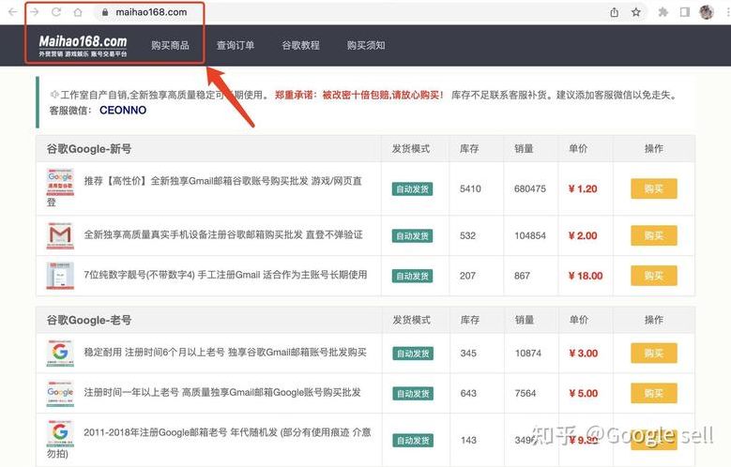Viewport: 731px width, 467px height.
Task: Open the extensions puzzle icon
Action: pyautogui.click(x=662, y=12)
